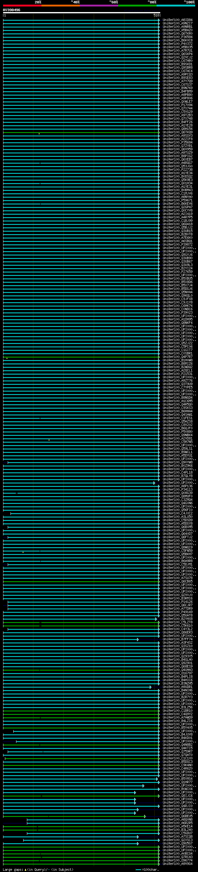Viewport: 198px width, 872px height.
Task: Select hit label UniRef100_A2VD81
Action: [178, 438]
